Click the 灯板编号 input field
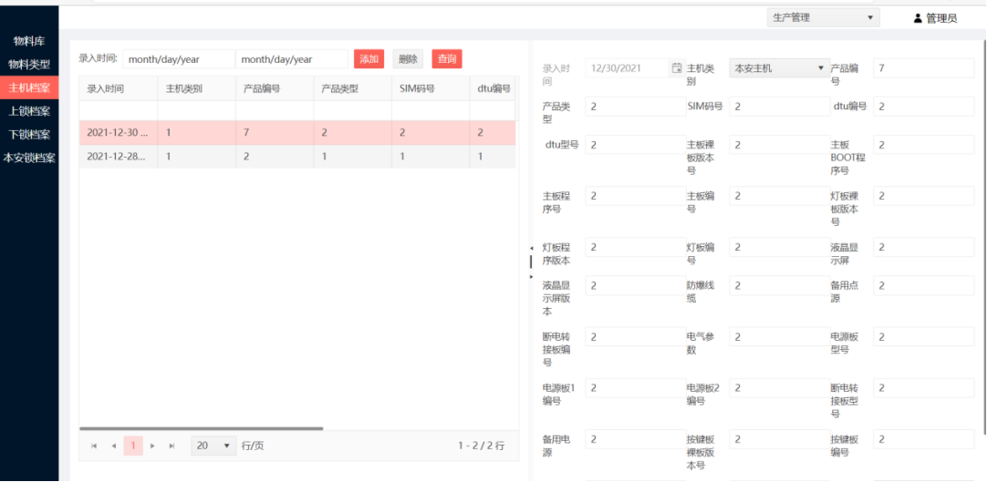 (779, 247)
